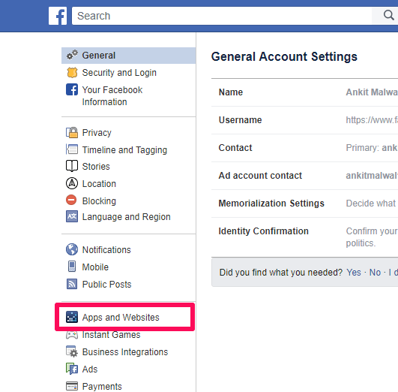Image resolution: width=398 pixels, height=392 pixels.
Task: Click the Public Posts feed icon
Action: (72, 284)
